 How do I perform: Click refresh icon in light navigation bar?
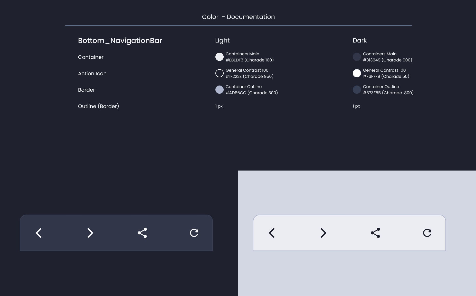tap(427, 233)
